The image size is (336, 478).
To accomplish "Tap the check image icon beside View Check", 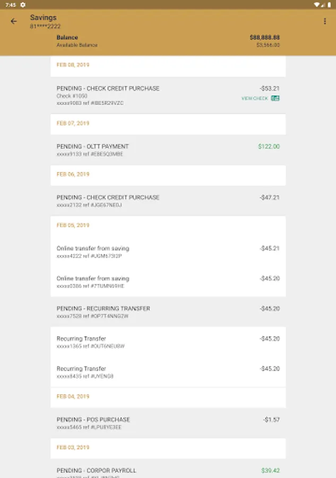I will click(x=275, y=98).
